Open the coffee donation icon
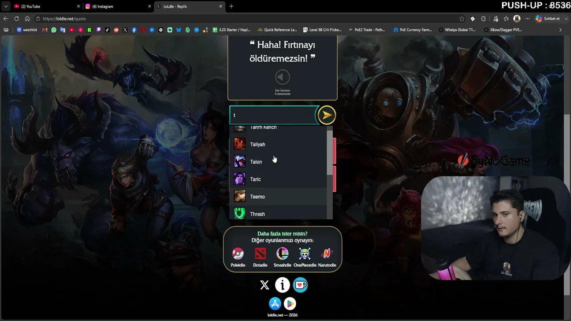Viewport: 571px width, 321px height. click(300, 285)
